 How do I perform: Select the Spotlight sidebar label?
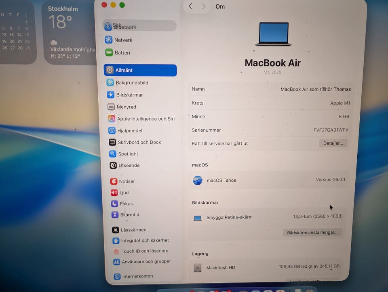[x=128, y=154]
